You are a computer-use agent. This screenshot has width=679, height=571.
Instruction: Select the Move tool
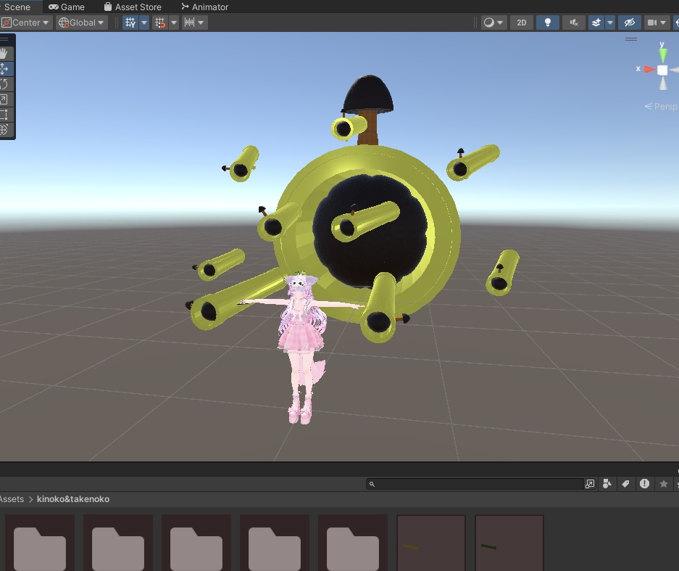click(7, 68)
